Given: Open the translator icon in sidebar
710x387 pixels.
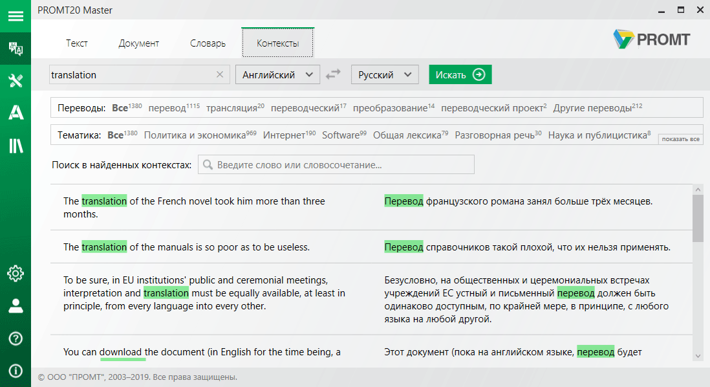Looking at the screenshot, I should [16, 48].
